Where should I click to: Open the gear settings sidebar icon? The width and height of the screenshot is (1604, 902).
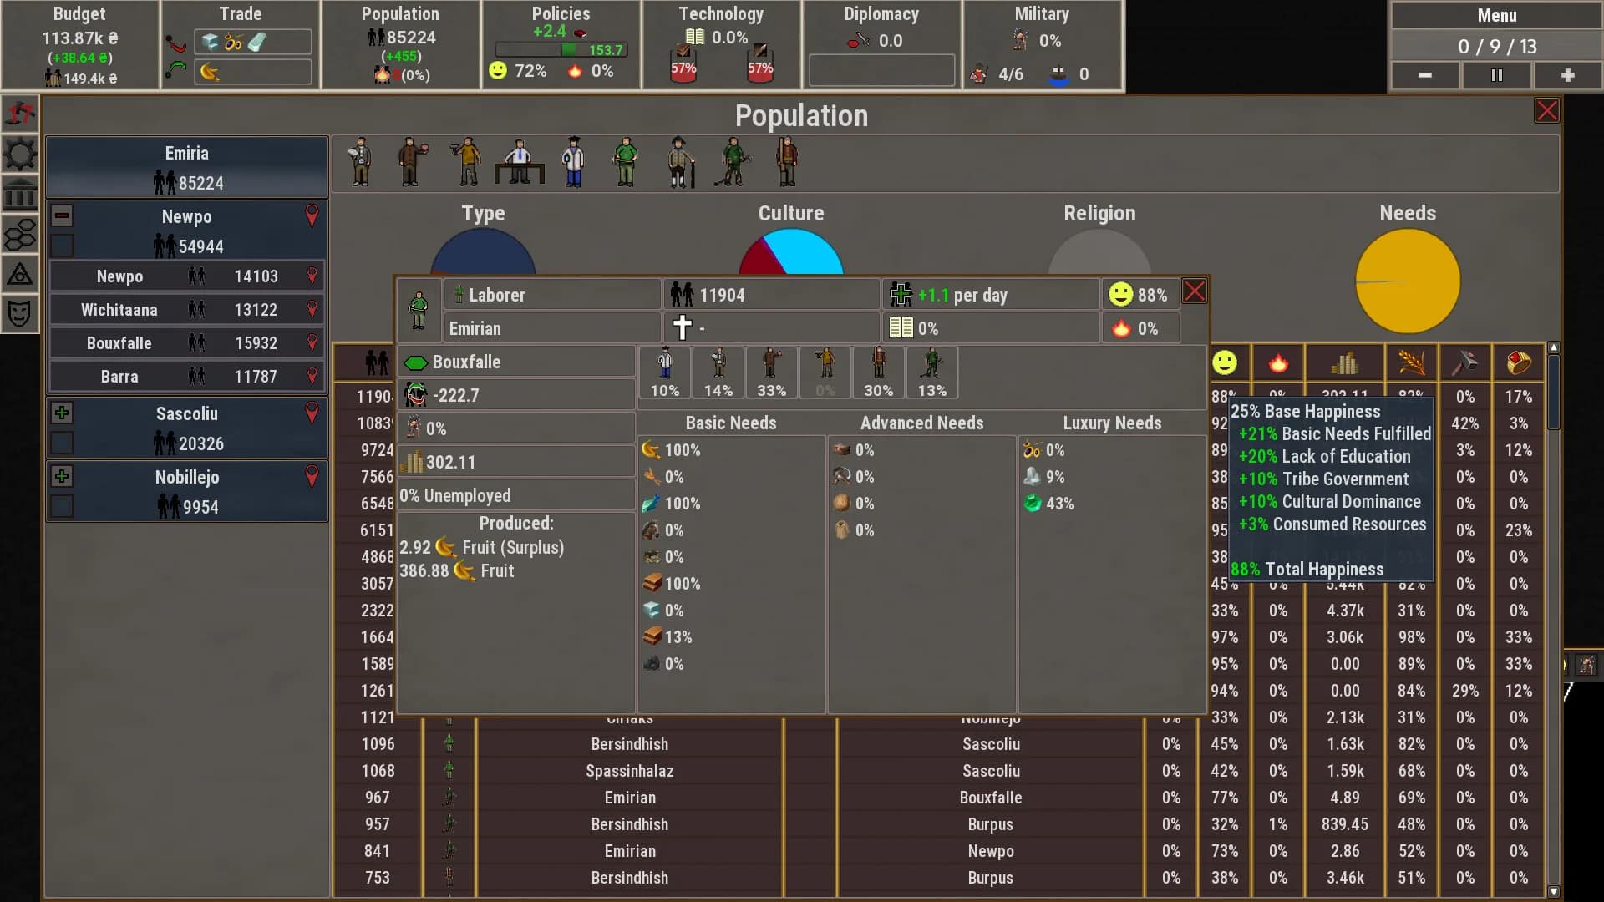pyautogui.click(x=20, y=154)
